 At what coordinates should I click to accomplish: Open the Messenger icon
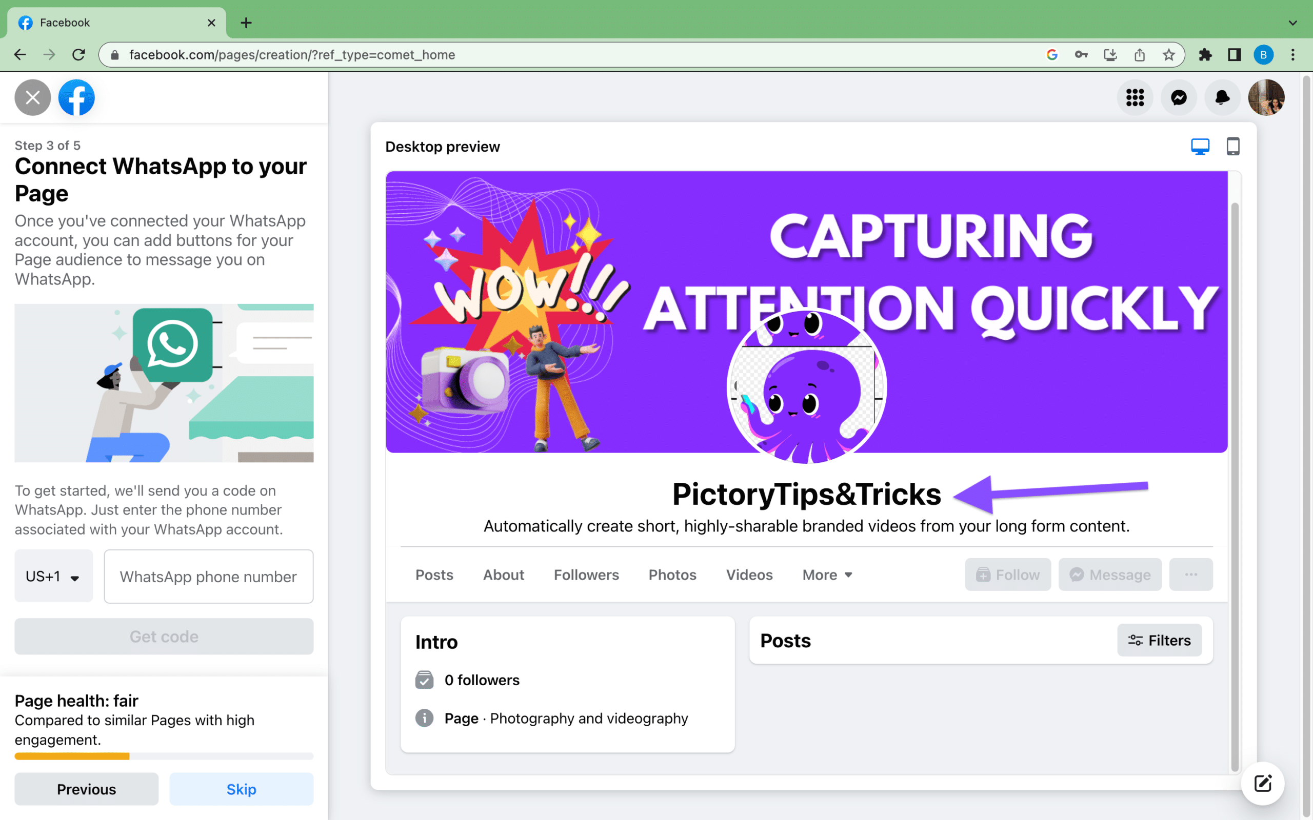(1179, 97)
